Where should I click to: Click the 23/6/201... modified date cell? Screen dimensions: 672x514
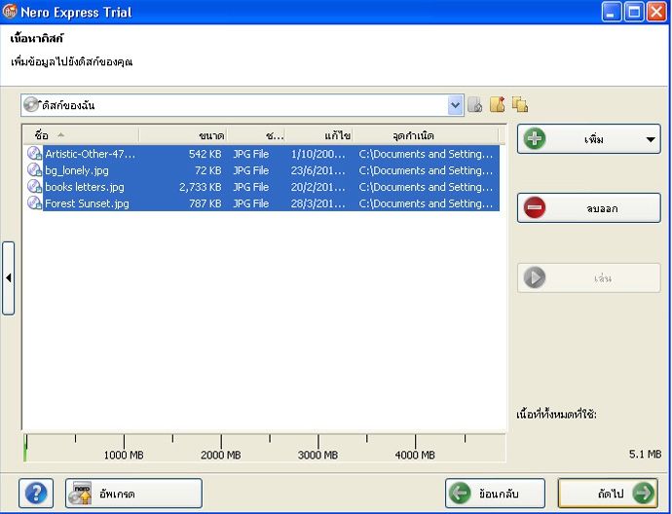point(318,170)
